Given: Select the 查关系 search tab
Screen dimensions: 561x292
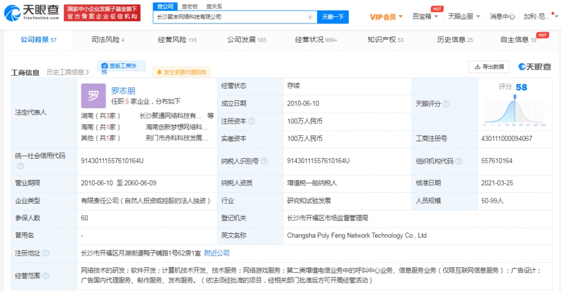Looking at the screenshot, I should pyautogui.click(x=214, y=6).
